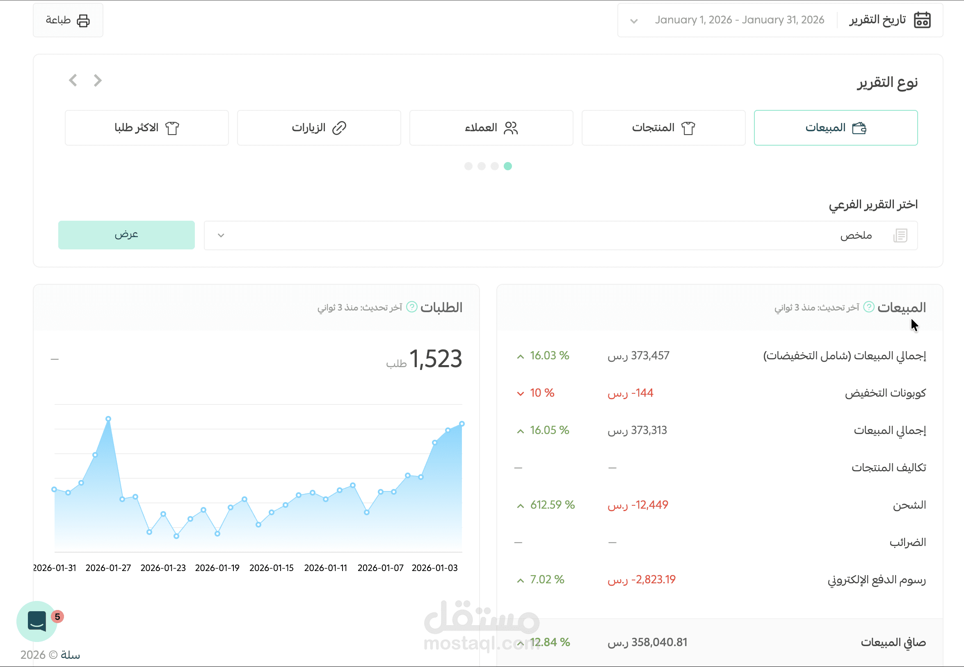The image size is (964, 667).
Task: Click the الشحن row label
Action: [909, 505]
